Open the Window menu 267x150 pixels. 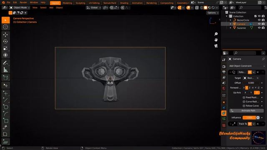(x=34, y=2)
